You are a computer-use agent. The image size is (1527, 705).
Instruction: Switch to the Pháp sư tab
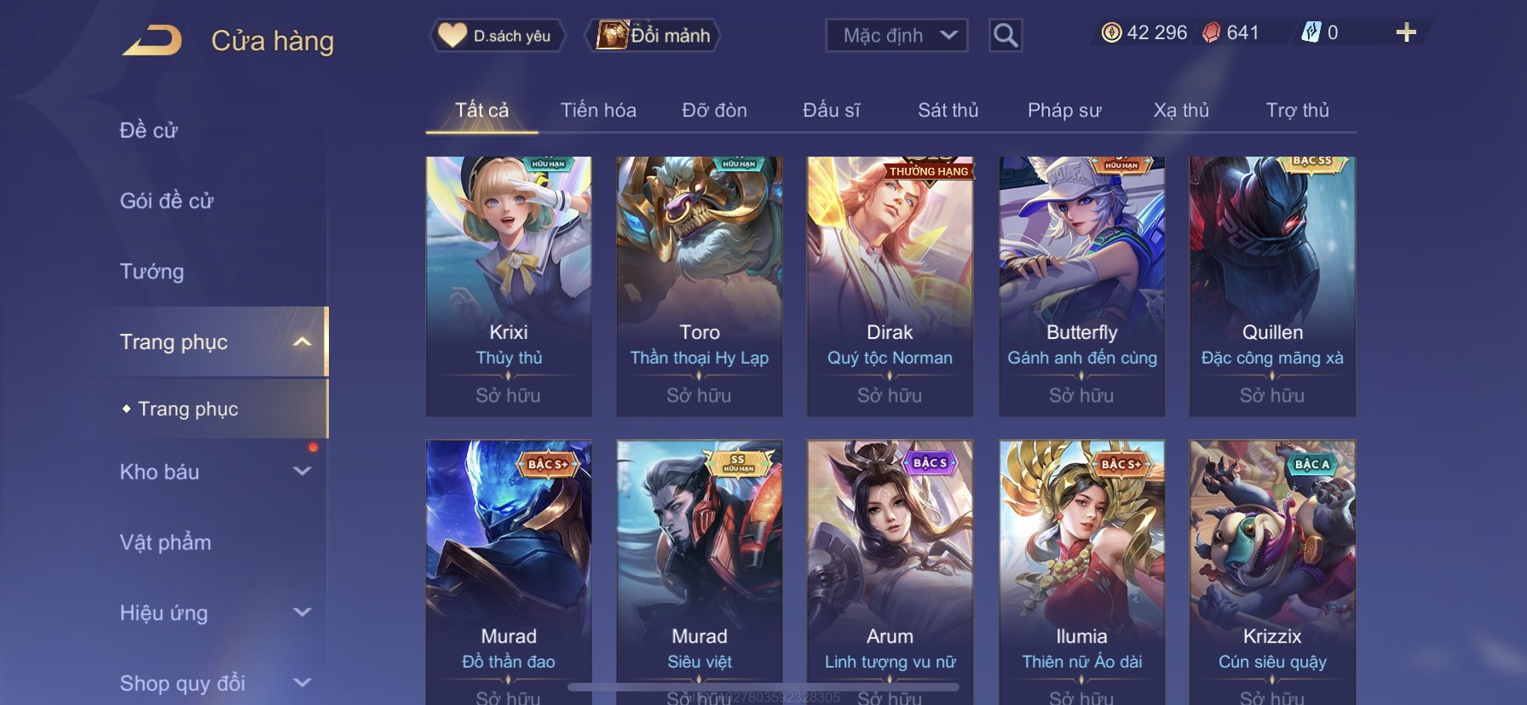point(1064,110)
